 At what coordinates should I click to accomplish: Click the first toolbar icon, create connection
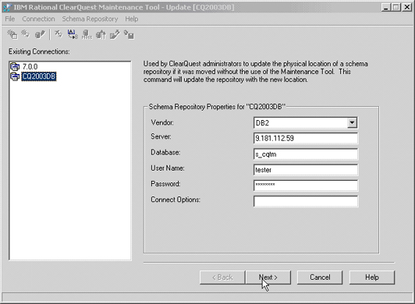(12, 34)
